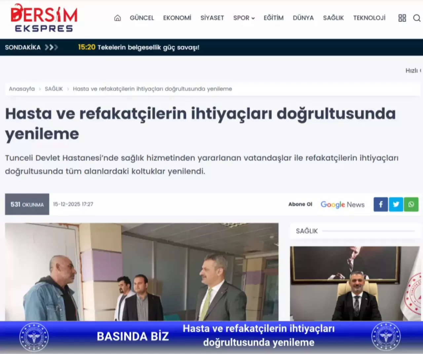Click the 531 OKUNMA counter badge

(x=27, y=204)
